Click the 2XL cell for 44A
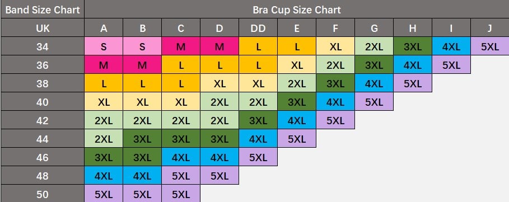The width and height of the screenshot is (509, 202). [x=104, y=138]
